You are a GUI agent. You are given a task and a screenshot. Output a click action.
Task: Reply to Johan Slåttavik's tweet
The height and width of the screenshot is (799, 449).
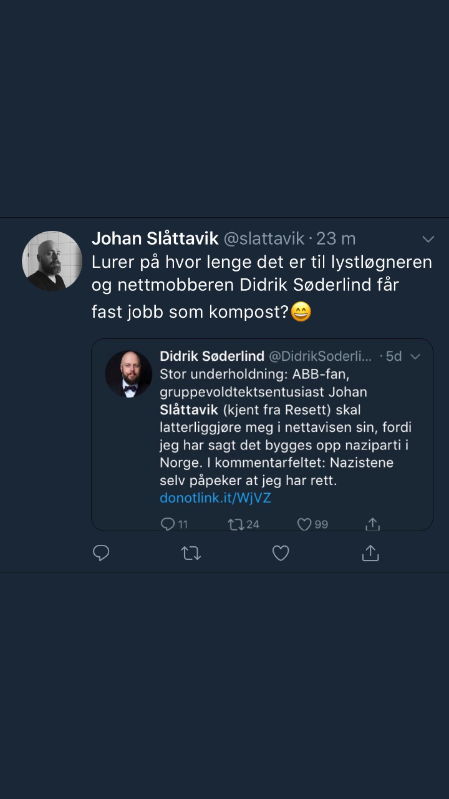pos(101,553)
